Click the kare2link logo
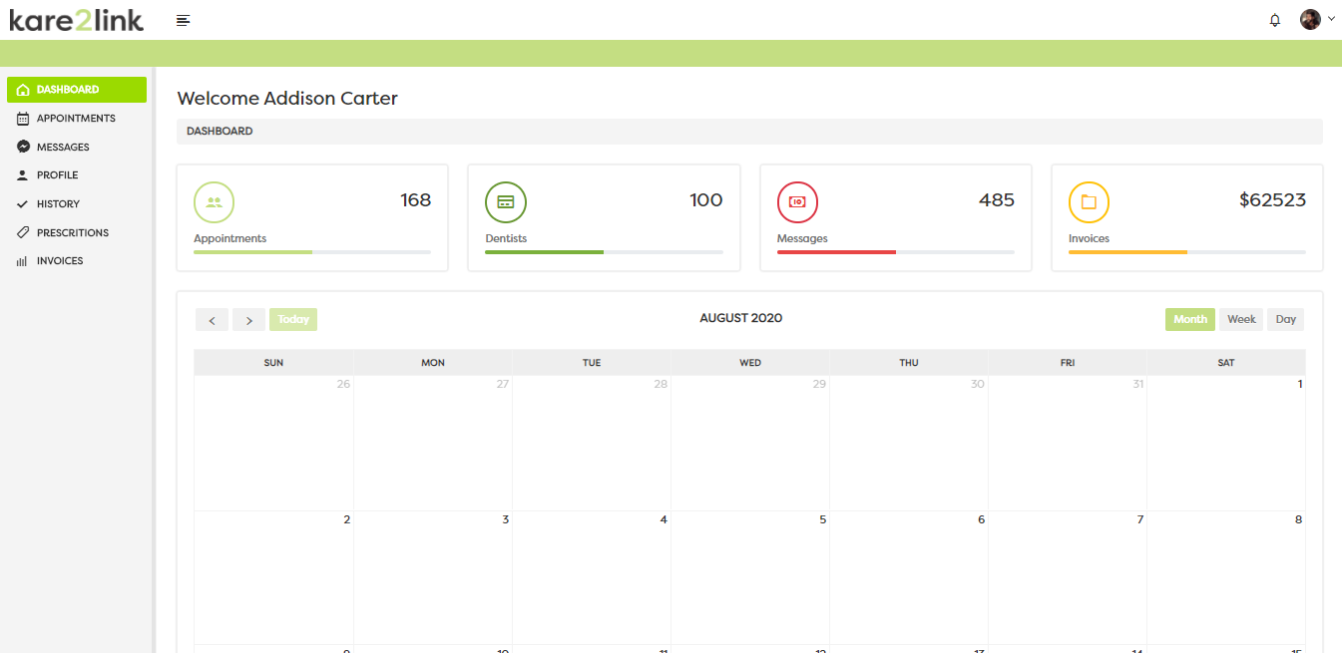This screenshot has height=653, width=1342. point(77,20)
